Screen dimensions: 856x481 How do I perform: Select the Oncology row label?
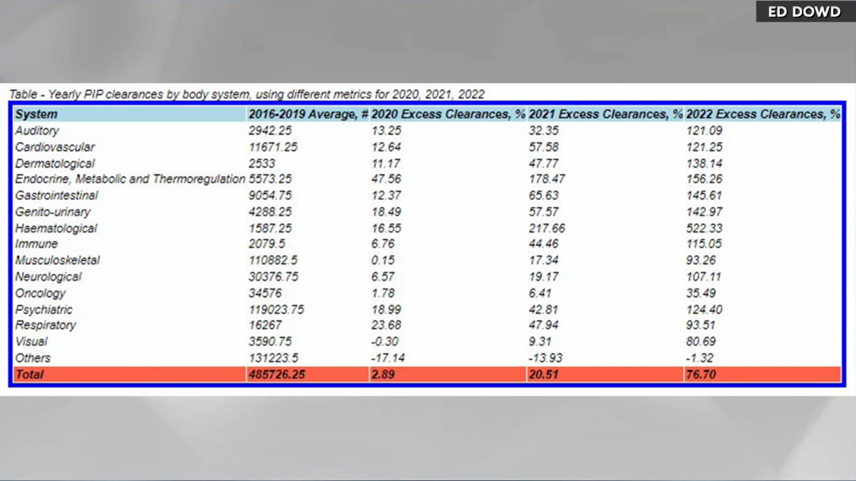tap(41, 293)
